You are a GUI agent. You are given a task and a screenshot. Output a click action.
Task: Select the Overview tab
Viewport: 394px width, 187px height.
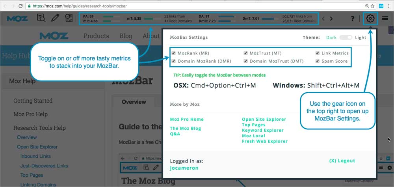click(x=134, y=102)
